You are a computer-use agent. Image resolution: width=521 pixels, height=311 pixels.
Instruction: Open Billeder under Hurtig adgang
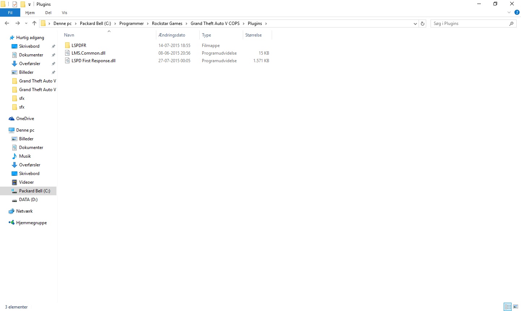[x=26, y=72]
